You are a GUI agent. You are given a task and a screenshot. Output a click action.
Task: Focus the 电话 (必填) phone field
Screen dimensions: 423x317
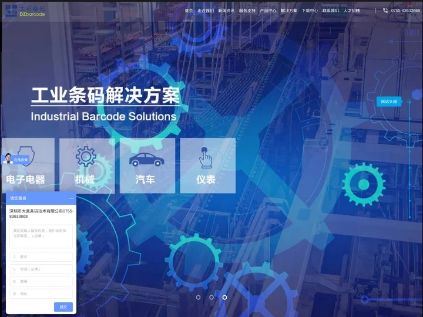click(41, 269)
